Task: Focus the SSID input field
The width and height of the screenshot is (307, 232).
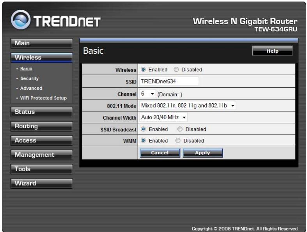Action: point(169,81)
